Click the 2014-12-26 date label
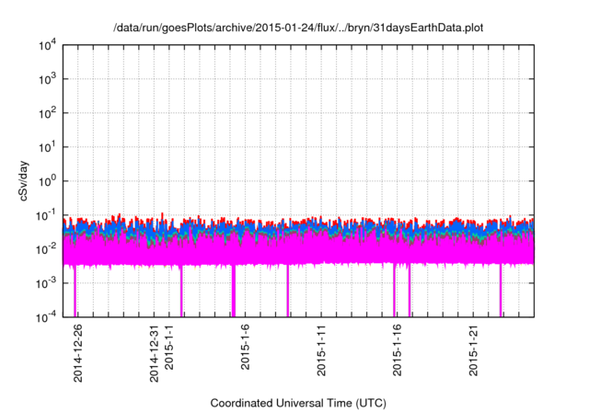589x412 pixels. pos(77,353)
